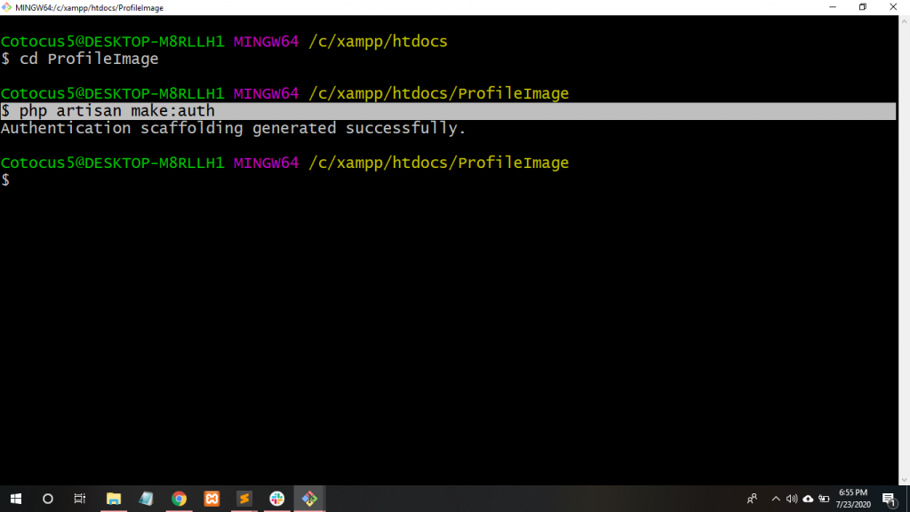Open the People icon in system tray
The image size is (910, 512).
[752, 499]
